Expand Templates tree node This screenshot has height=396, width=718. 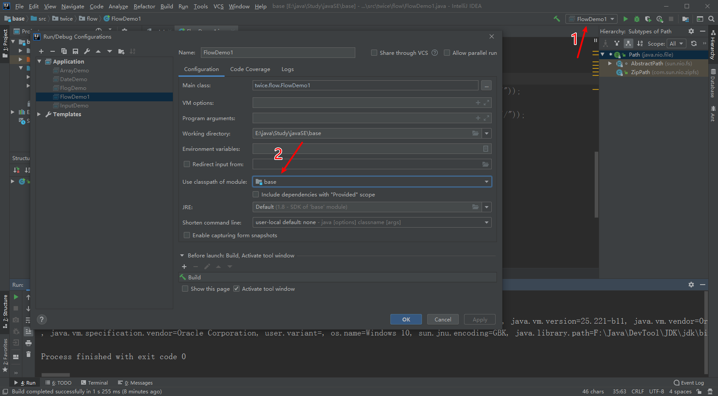[39, 114]
